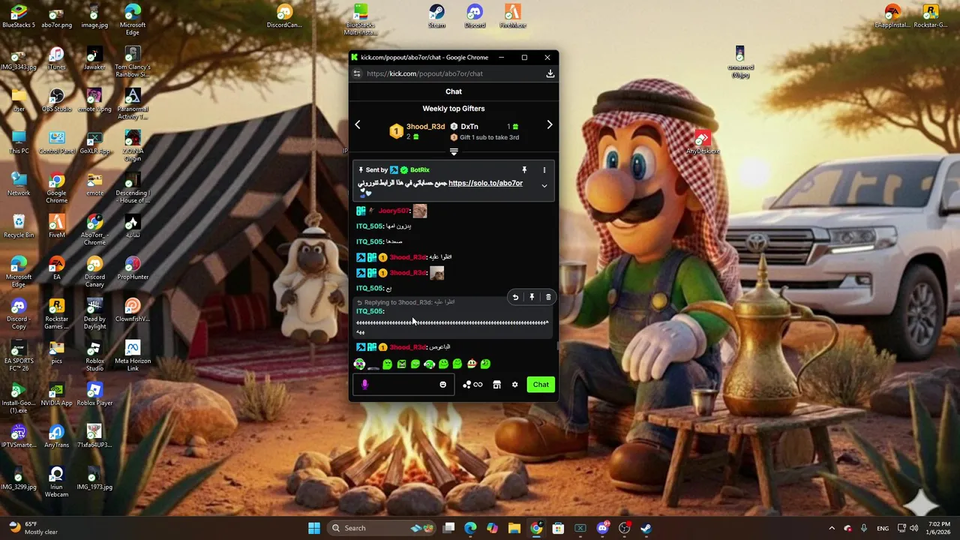960x540 pixels.
Task: Collapse the Weekly top Gifters panel
Action: (x=454, y=151)
